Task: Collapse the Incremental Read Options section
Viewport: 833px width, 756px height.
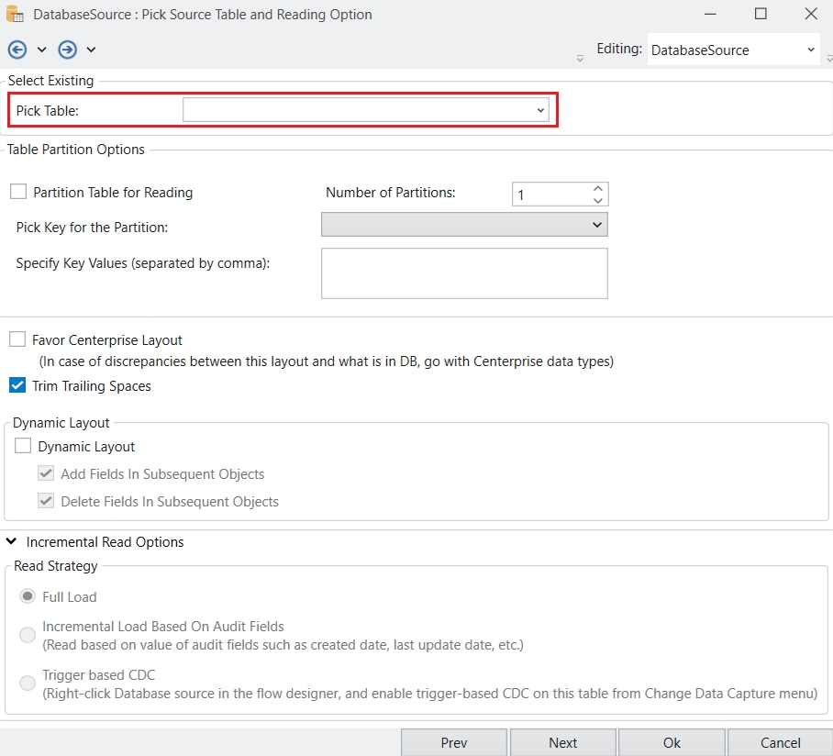Action: pyautogui.click(x=11, y=542)
